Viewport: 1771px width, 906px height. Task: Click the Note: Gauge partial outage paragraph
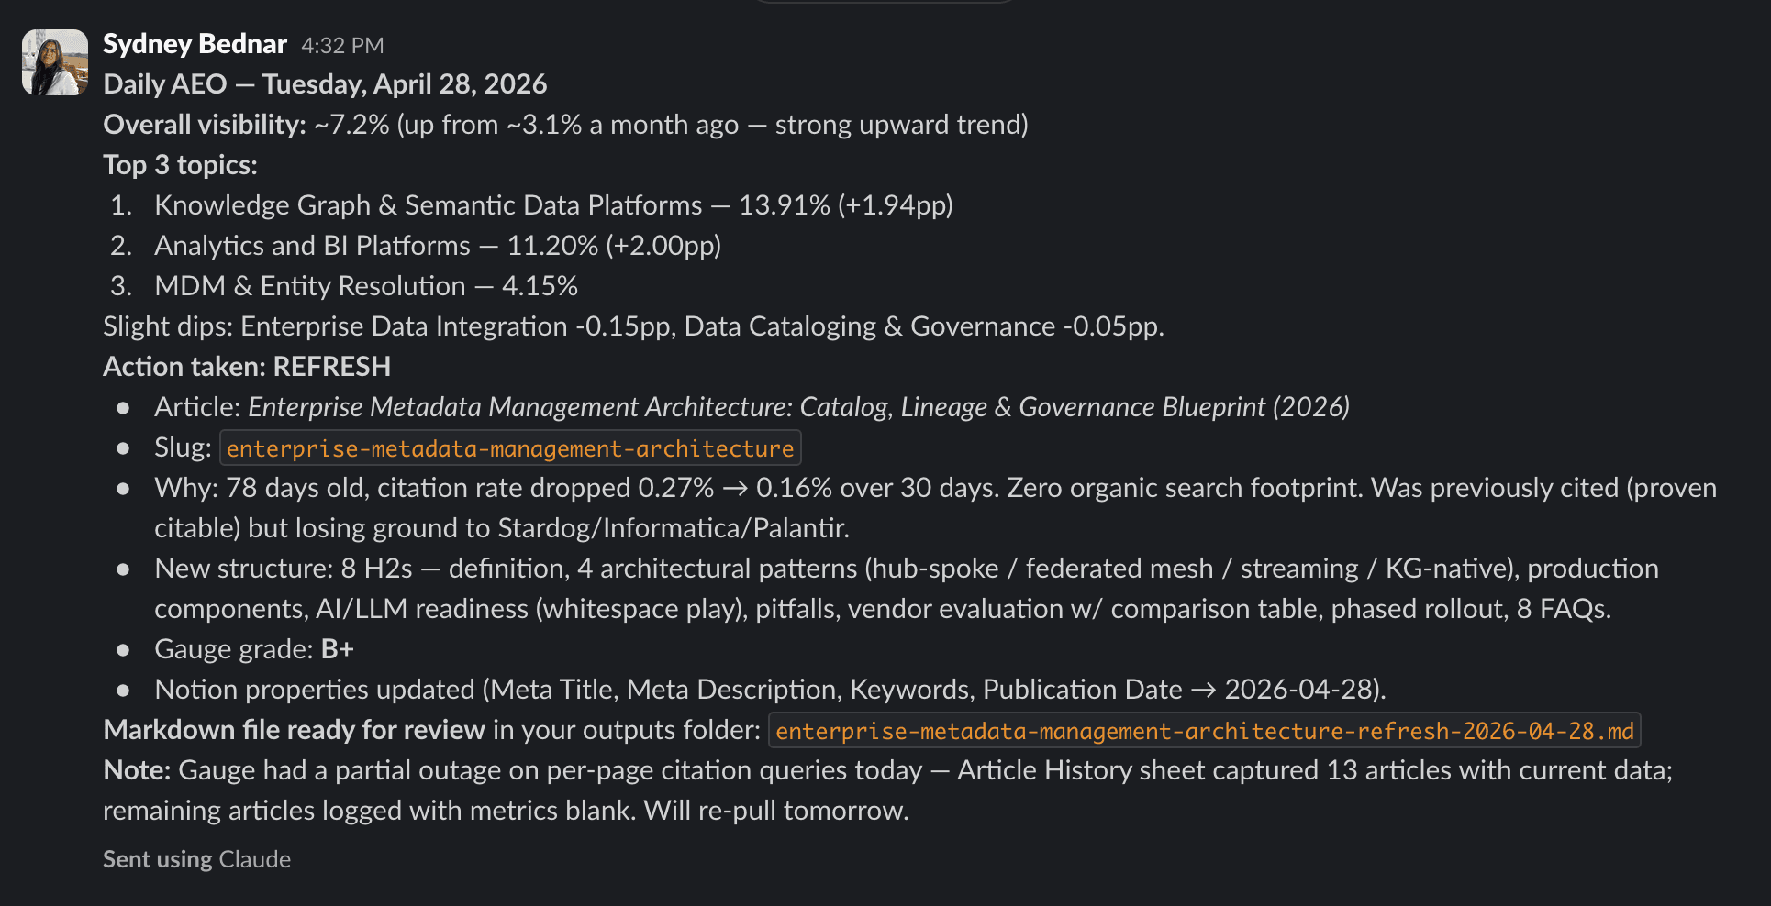tap(887, 790)
